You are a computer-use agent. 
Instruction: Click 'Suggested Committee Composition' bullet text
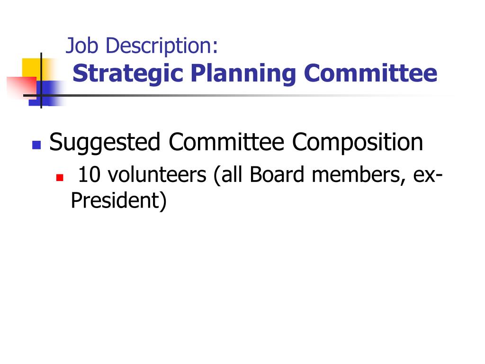pyautogui.click(x=236, y=142)
